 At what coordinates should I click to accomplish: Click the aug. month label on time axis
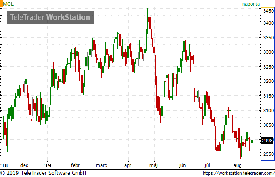pos(238,165)
